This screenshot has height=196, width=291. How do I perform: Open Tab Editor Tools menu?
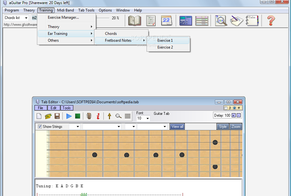tap(67, 108)
